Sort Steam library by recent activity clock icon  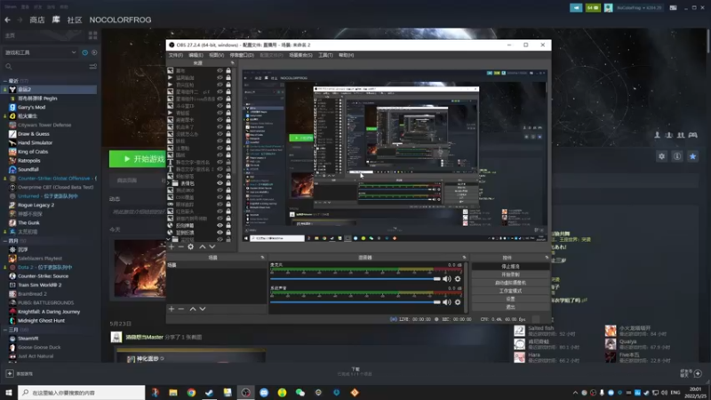coord(84,52)
